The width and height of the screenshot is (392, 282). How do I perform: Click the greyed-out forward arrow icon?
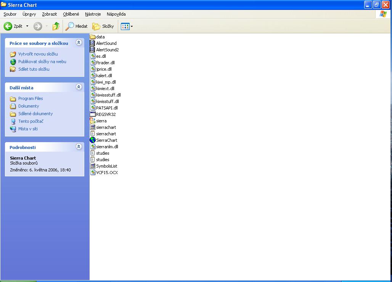point(38,26)
